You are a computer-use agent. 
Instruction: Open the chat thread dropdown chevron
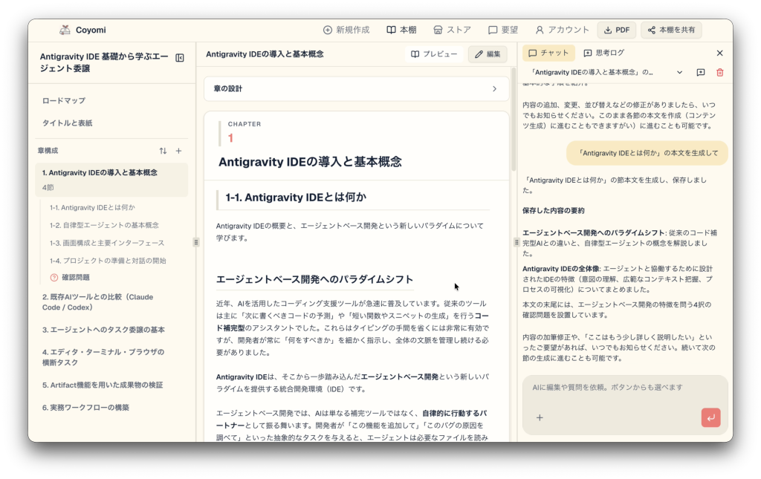point(679,72)
